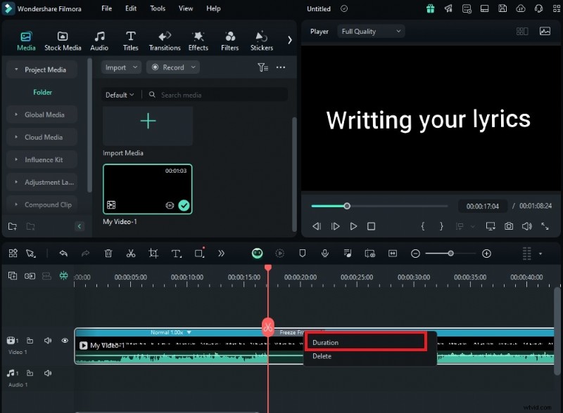563x413 pixels.
Task: Undo the last action with the undo arrow
Action: pos(63,254)
